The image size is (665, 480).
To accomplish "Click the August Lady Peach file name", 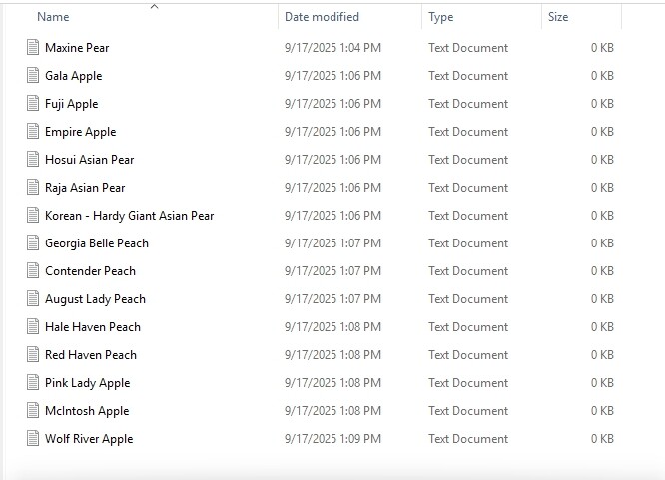I will pyautogui.click(x=95, y=299).
